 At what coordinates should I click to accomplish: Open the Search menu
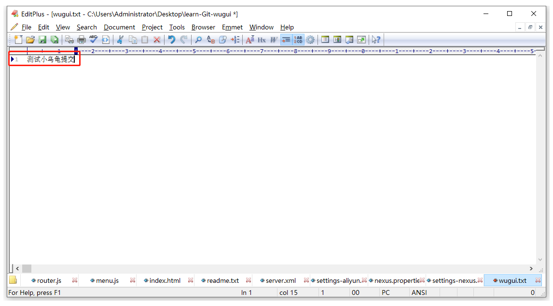[x=87, y=27]
